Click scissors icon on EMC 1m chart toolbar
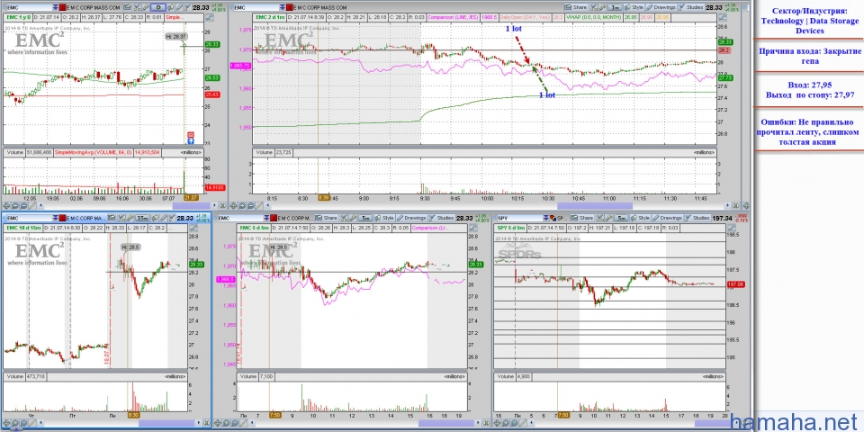Viewport: 864px width, 432px height. pos(593,7)
